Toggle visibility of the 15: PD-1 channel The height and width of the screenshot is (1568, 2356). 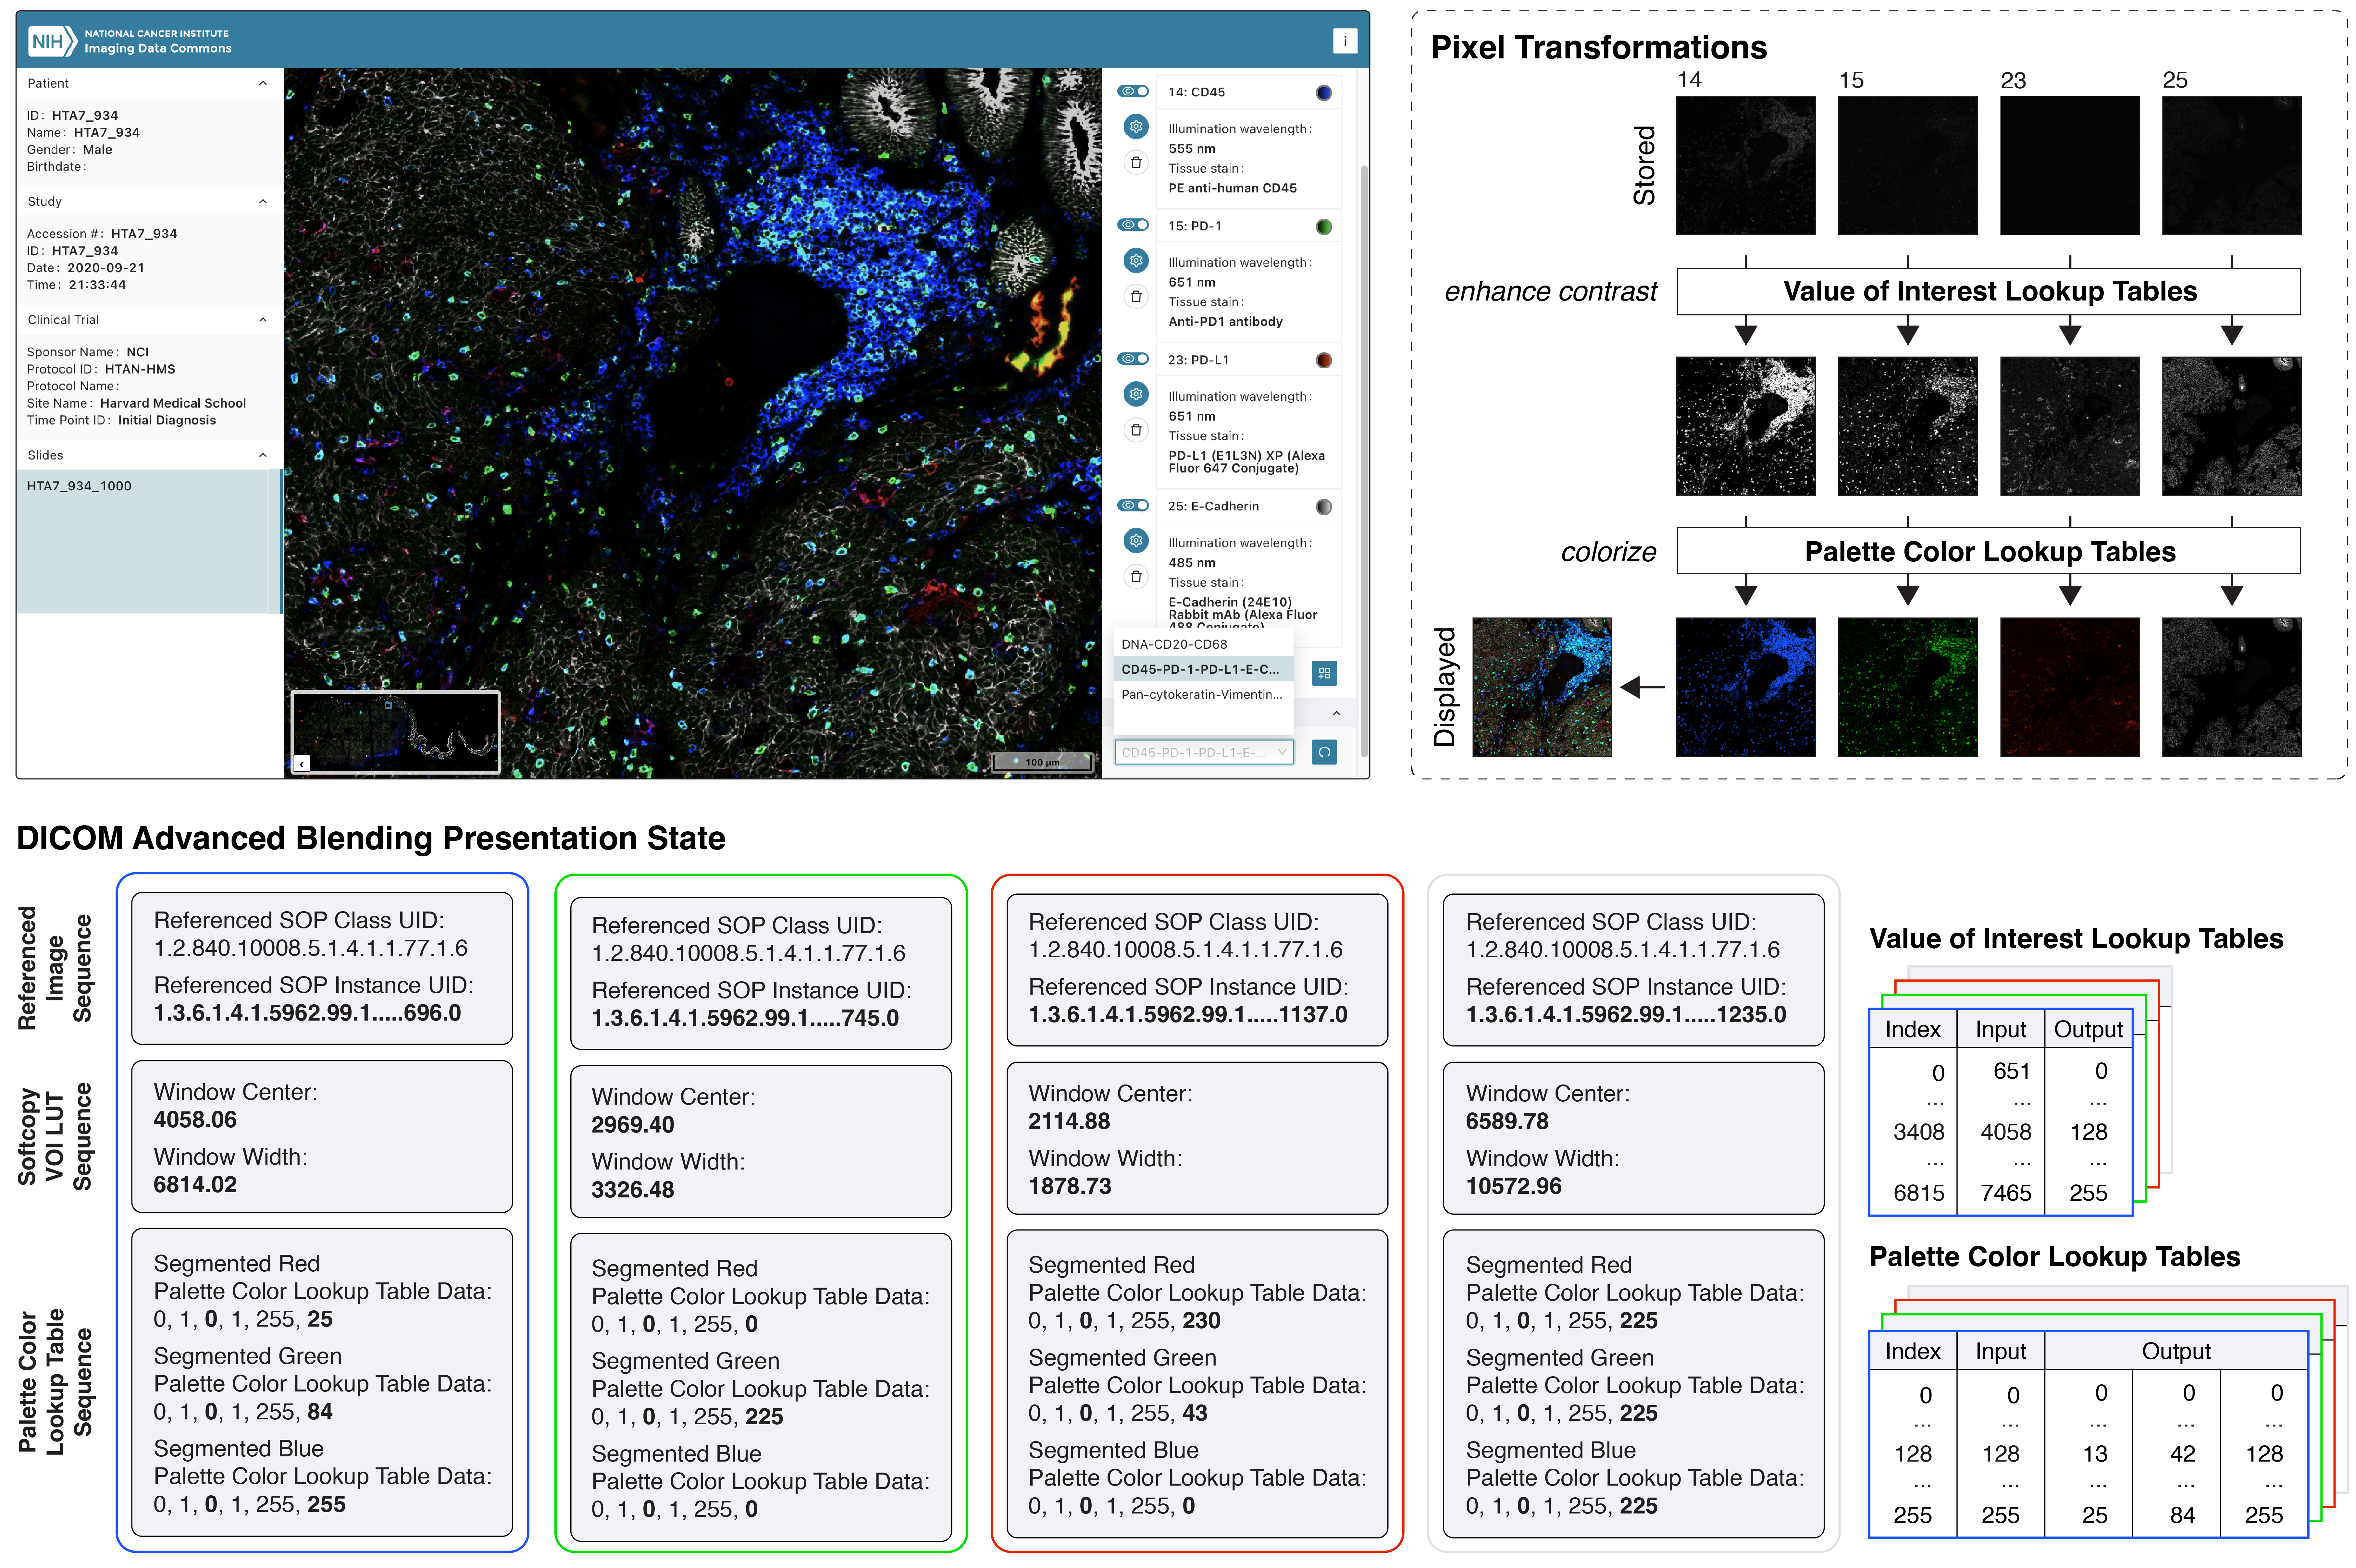pyautogui.click(x=1133, y=225)
